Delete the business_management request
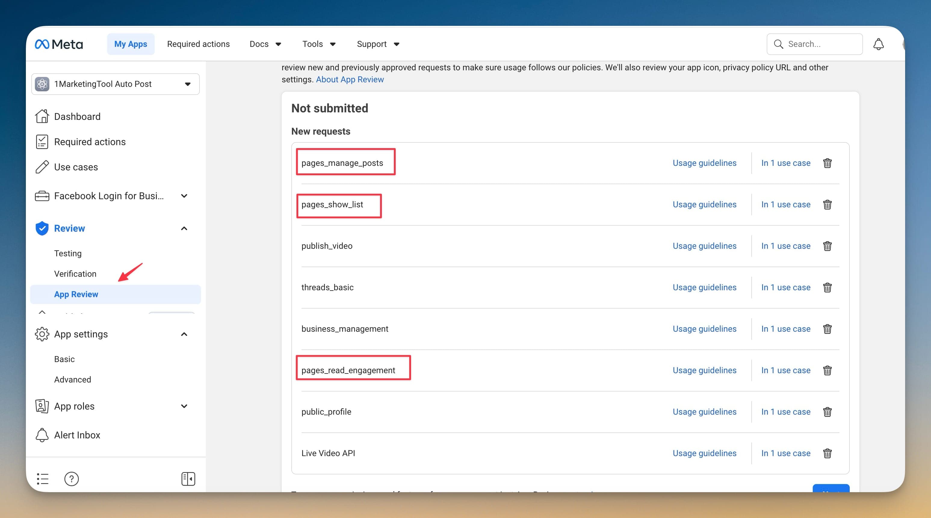The width and height of the screenshot is (931, 518). pos(827,329)
